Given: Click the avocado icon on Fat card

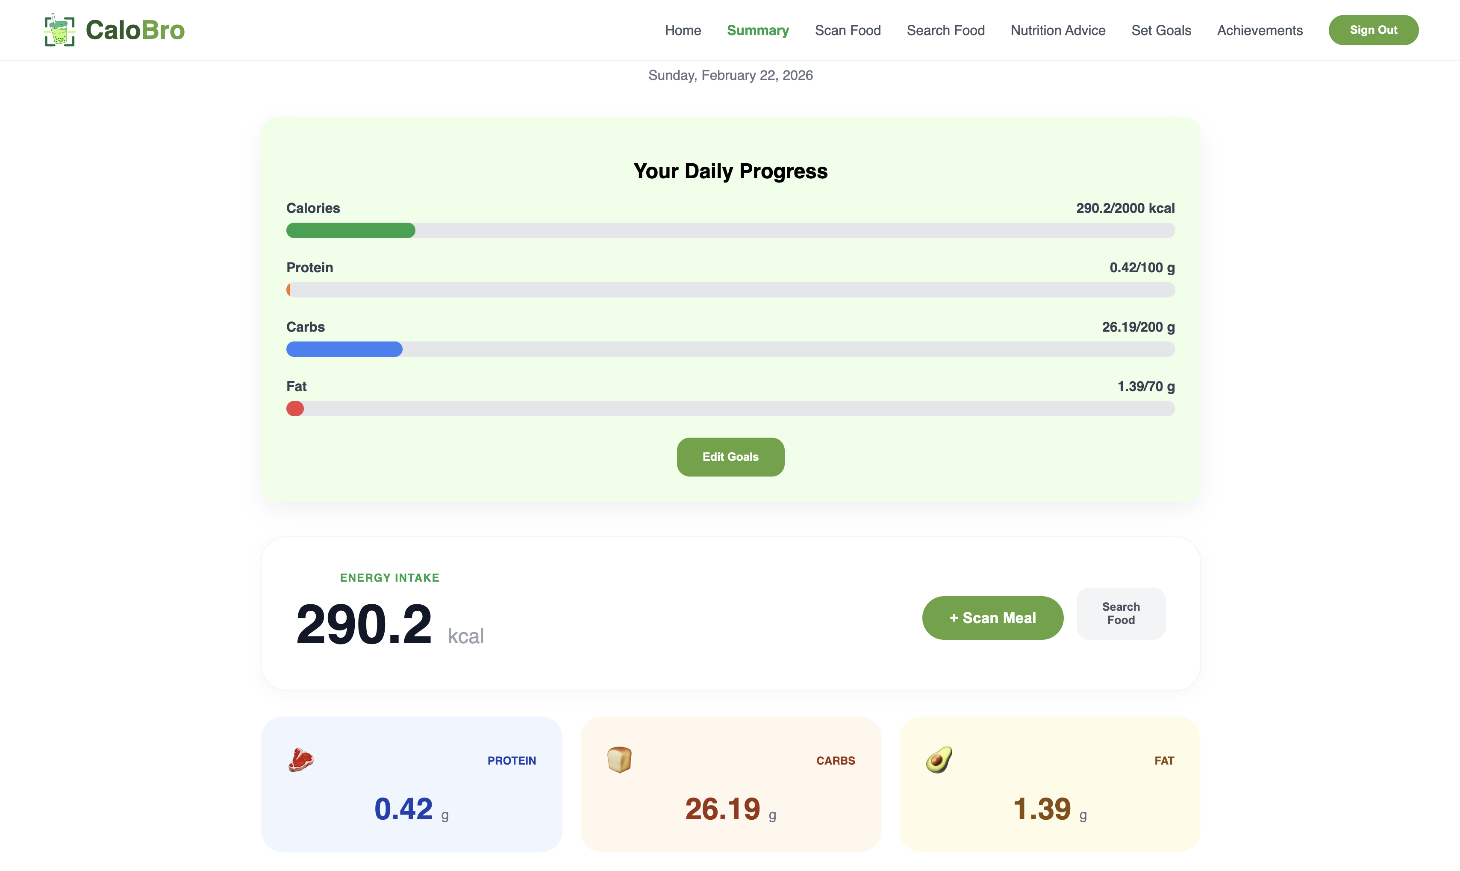Looking at the screenshot, I should click(939, 760).
